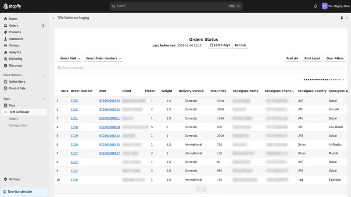This screenshot has width=351, height=197.
Task: Click the Marketing target icon
Action: [x=6, y=59]
